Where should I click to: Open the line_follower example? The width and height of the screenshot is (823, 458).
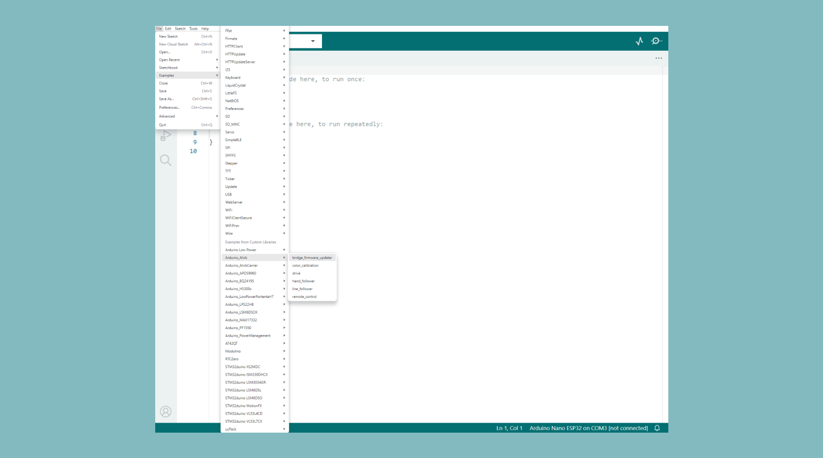(x=313, y=289)
